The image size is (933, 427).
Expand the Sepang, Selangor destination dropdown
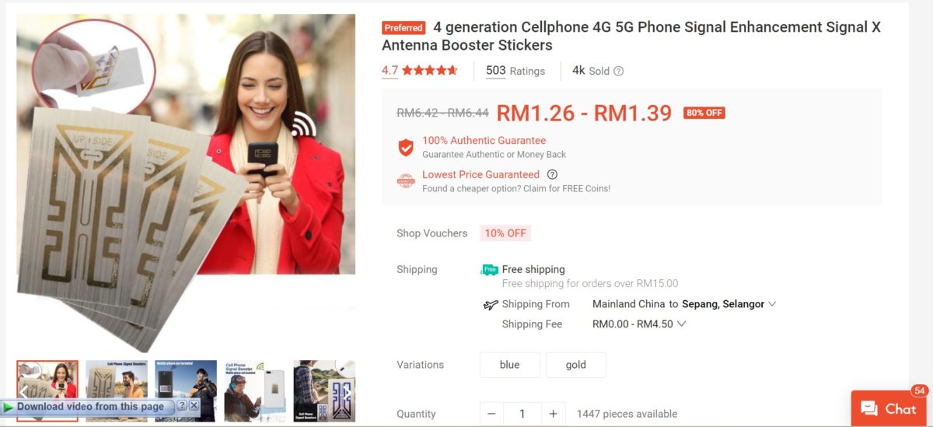click(x=772, y=304)
